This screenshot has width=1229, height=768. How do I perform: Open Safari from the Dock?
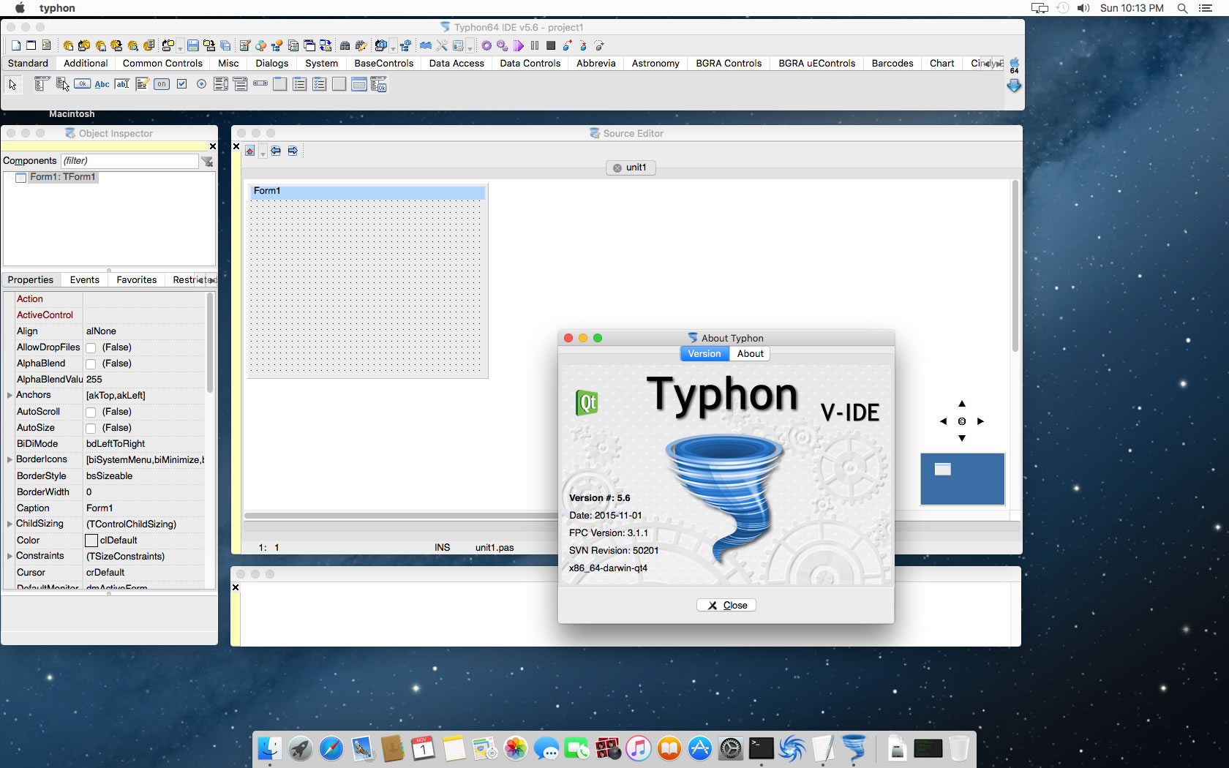click(331, 748)
